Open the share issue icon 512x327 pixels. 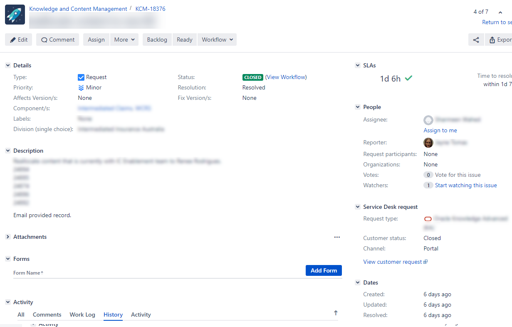pos(476,40)
